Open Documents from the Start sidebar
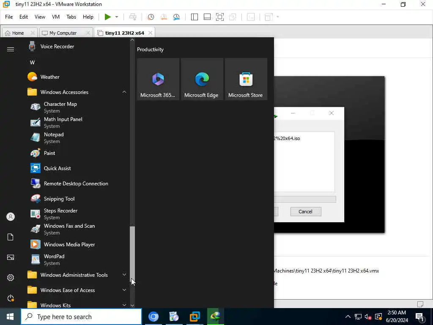Viewport: 433px width, 325px height. coord(11,237)
